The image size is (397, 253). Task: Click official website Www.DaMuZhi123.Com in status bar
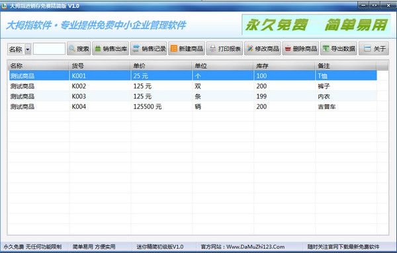pyautogui.click(x=255, y=246)
